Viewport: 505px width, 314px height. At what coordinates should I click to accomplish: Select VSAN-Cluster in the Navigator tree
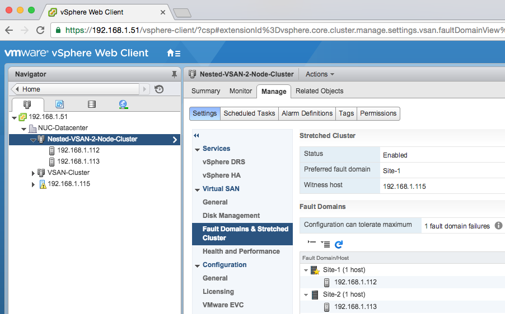(68, 173)
